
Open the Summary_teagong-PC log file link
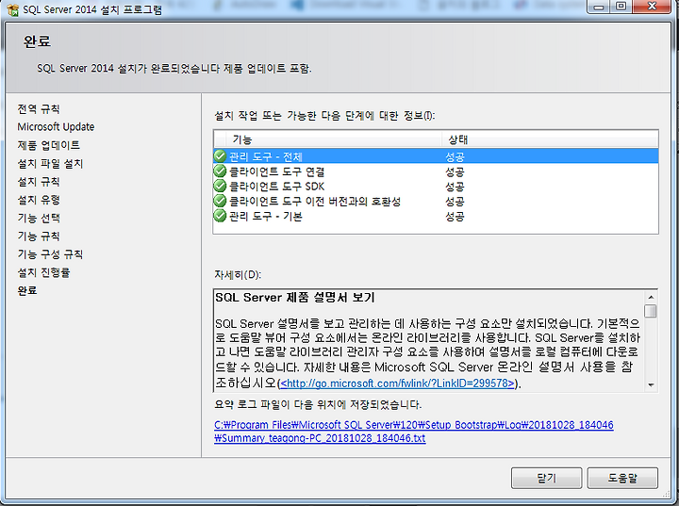320,438
